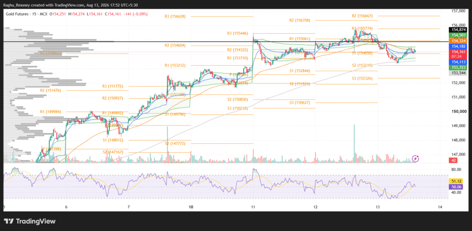
Task: Click the purple lightning bolt icon
Action: pos(415,159)
